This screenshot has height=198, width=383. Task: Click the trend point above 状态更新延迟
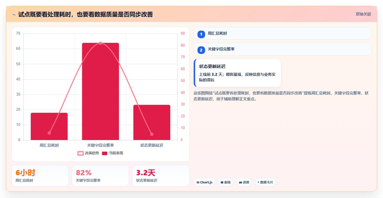coord(152,134)
